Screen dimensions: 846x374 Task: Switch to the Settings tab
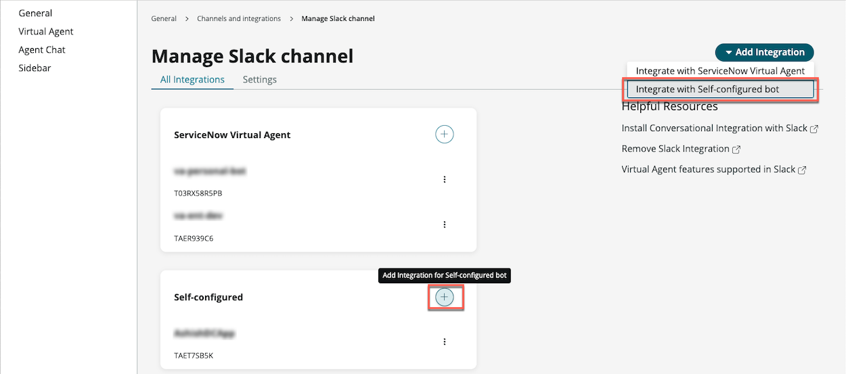[260, 79]
